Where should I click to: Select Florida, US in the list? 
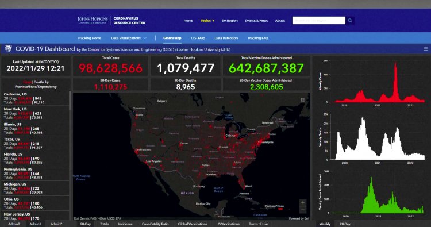coord(35,158)
